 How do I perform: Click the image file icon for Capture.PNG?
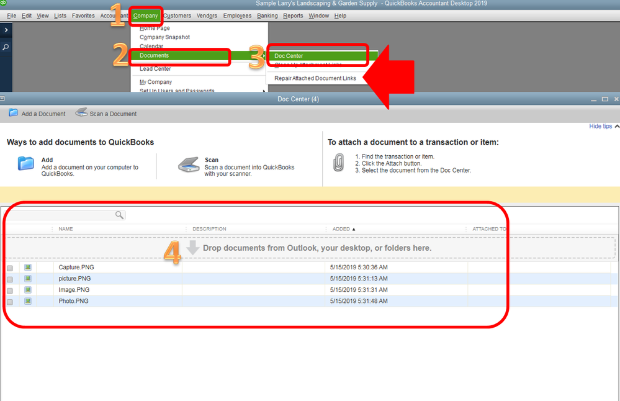click(x=28, y=268)
